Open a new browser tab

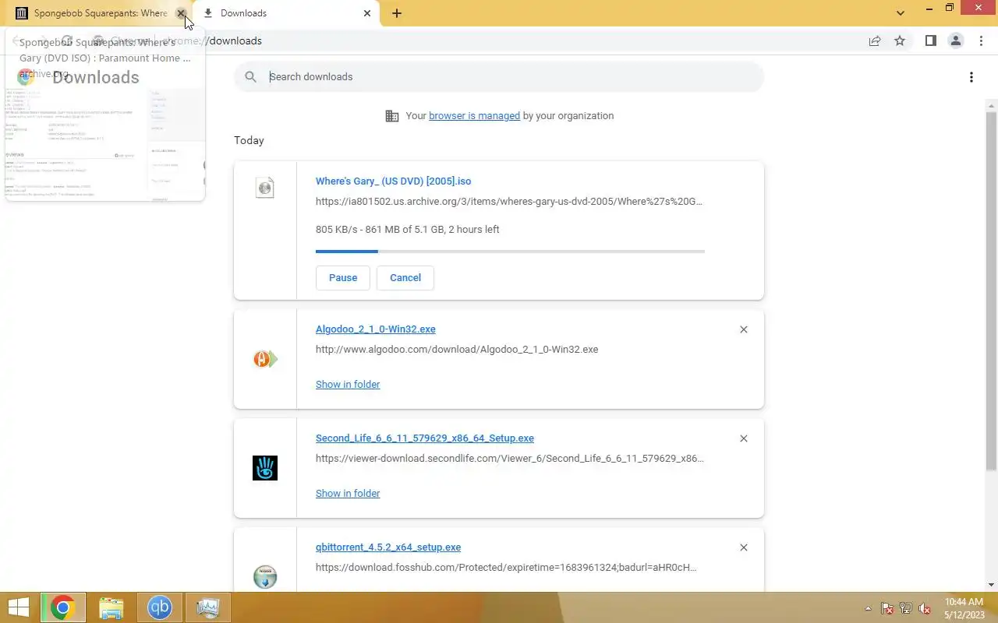[397, 13]
